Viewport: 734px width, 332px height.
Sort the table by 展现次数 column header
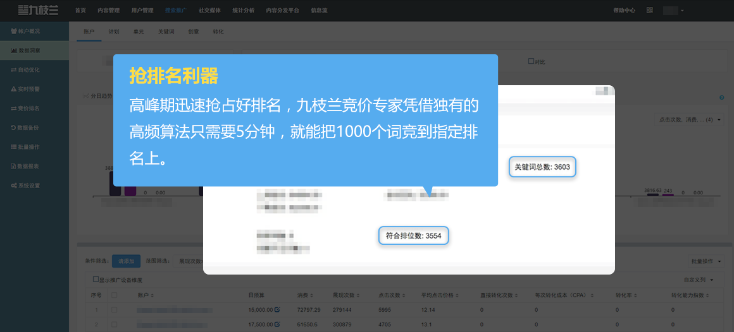(345, 295)
